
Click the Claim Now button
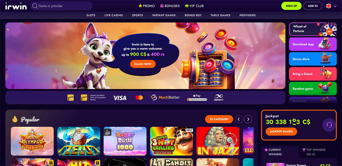(143, 64)
